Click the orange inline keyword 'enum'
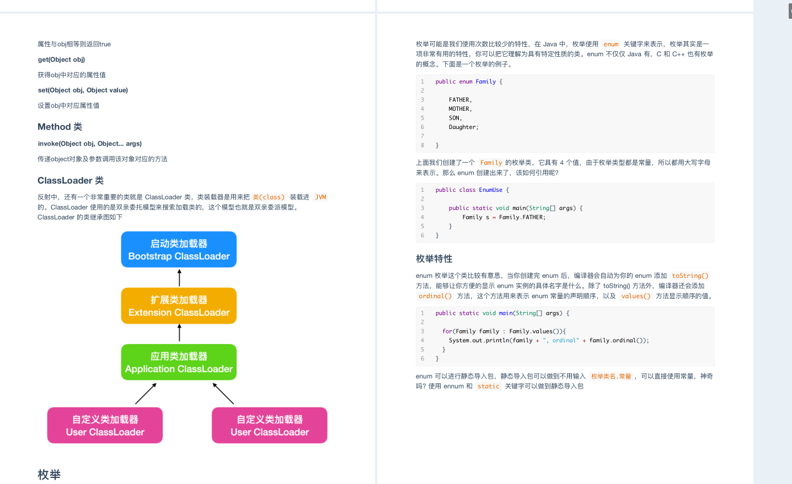 611,44
